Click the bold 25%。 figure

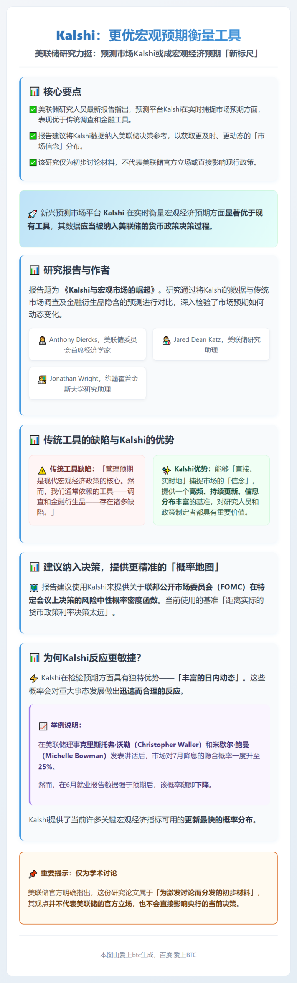[x=47, y=767]
